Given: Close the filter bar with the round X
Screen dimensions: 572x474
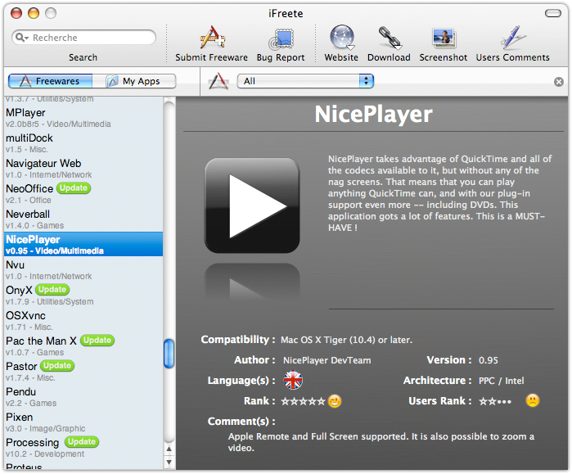Looking at the screenshot, I should pyautogui.click(x=558, y=82).
